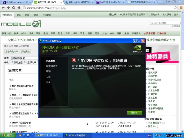This screenshot has width=184, height=138.
Task: Open 討論群組 site tab
Action: (7, 15)
